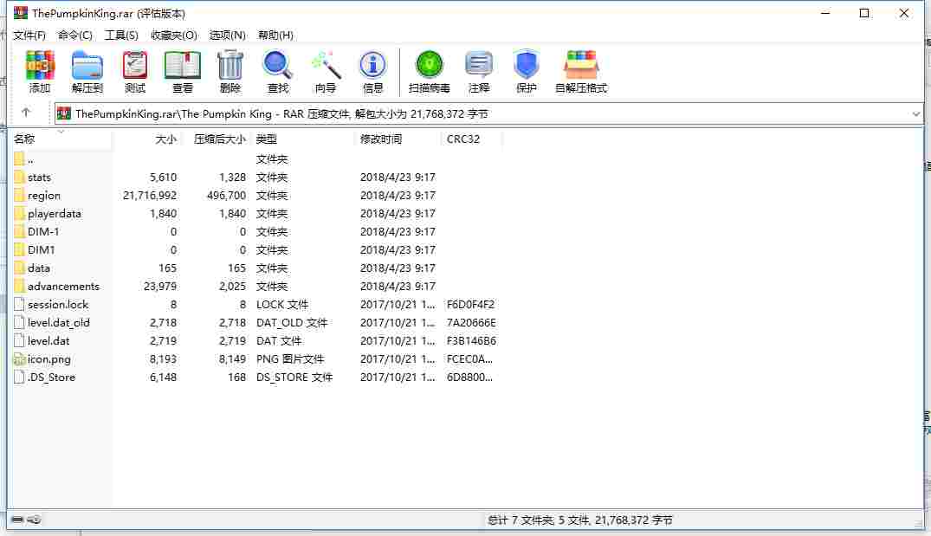
Task: Click the drive icon in status bar
Action: coord(17,520)
